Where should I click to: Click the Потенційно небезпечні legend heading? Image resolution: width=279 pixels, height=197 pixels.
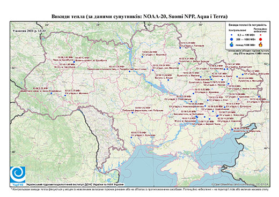coord(260,30)
